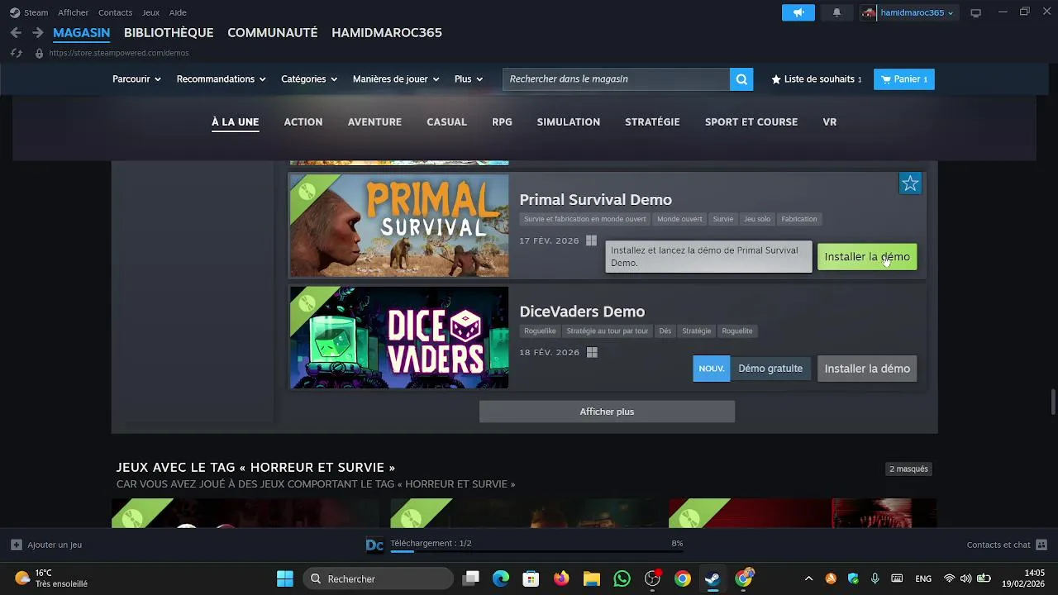Open the Windows Start menu
Screen dimensions: 1058x595
(x=285, y=578)
